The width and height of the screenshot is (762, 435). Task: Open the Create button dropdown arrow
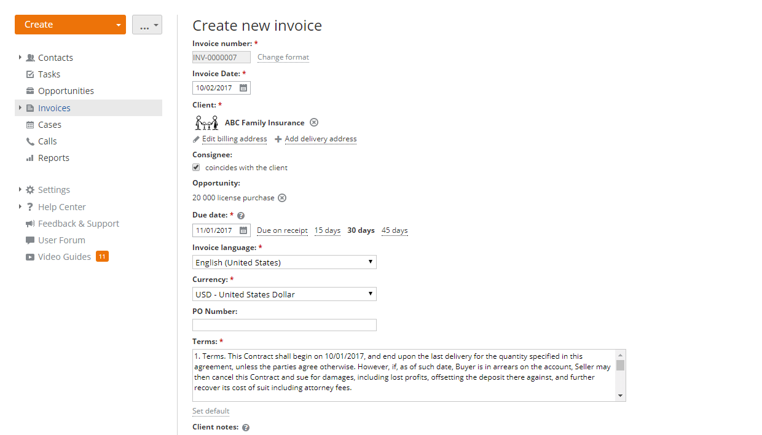point(118,24)
